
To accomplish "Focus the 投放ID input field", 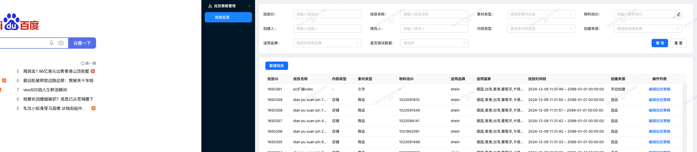I will [327, 14].
